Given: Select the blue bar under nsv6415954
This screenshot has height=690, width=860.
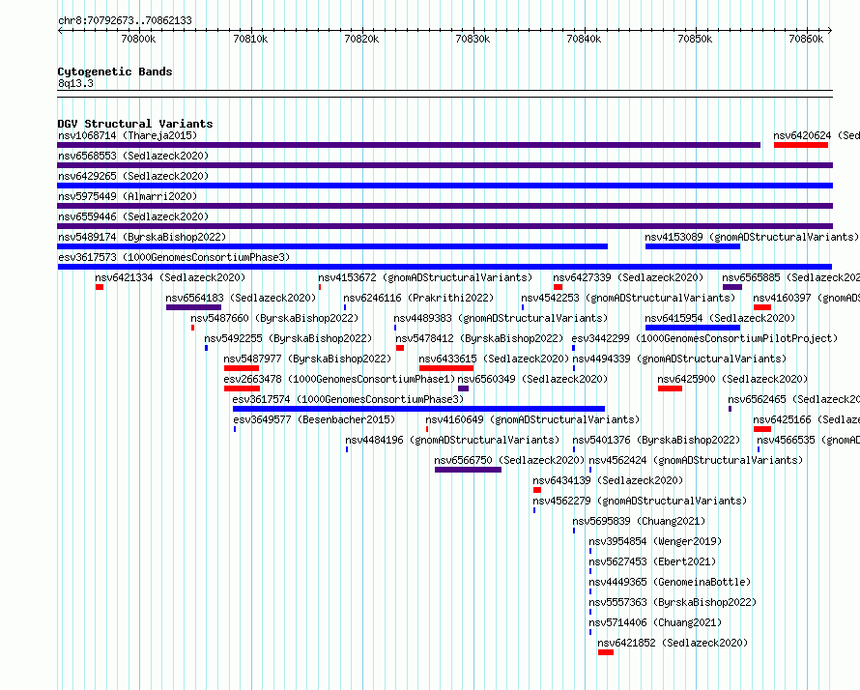Looking at the screenshot, I should pyautogui.click(x=693, y=328).
